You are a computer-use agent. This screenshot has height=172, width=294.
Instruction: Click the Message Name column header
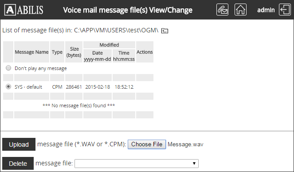31,52
